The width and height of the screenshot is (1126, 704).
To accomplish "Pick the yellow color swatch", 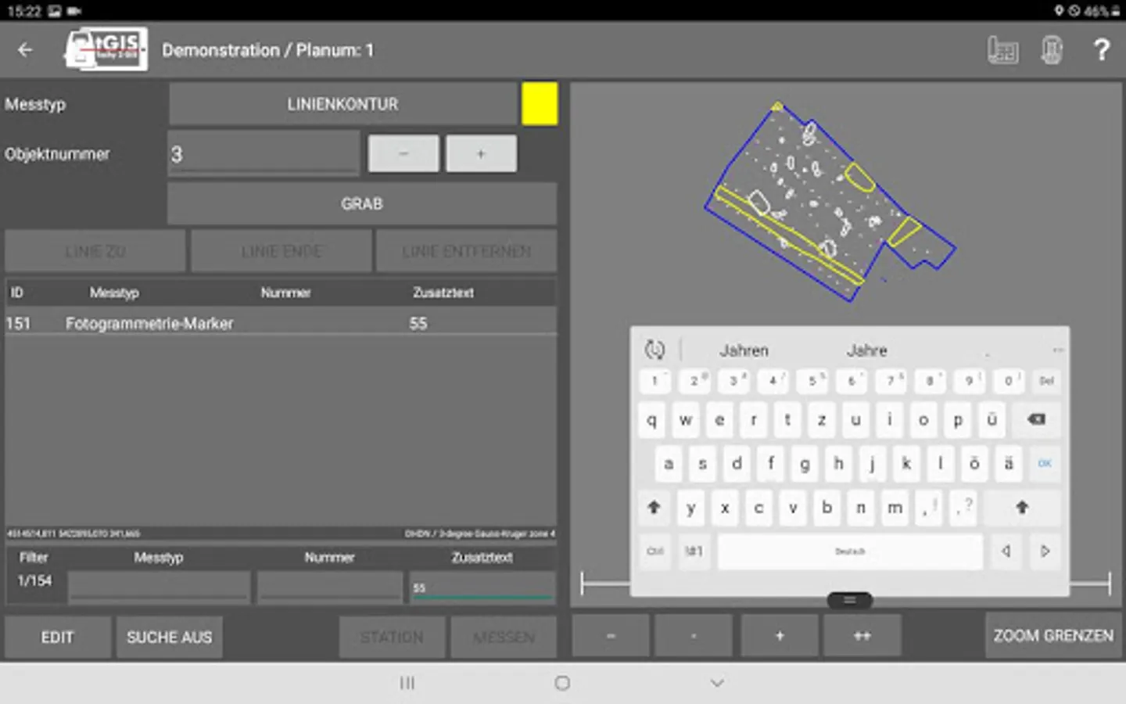I will (540, 104).
